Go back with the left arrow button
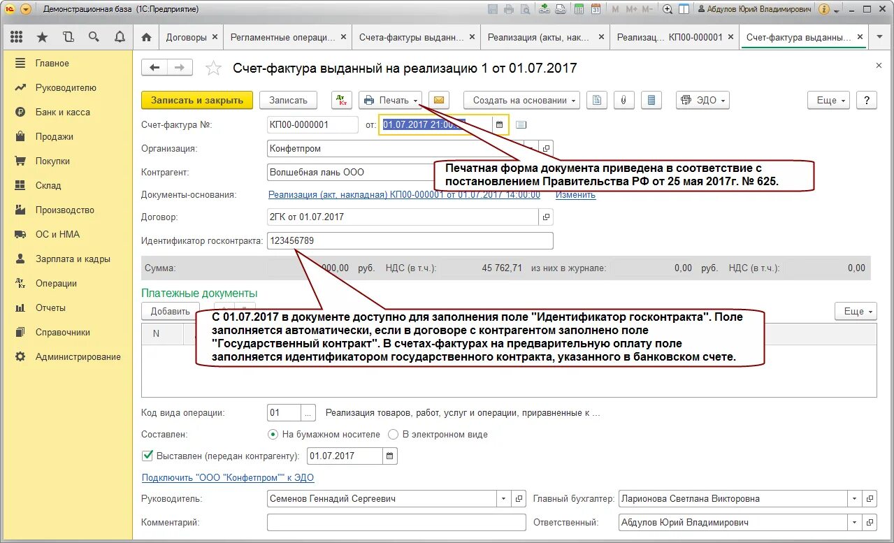Screen dimensions: 894x543 pos(154,67)
